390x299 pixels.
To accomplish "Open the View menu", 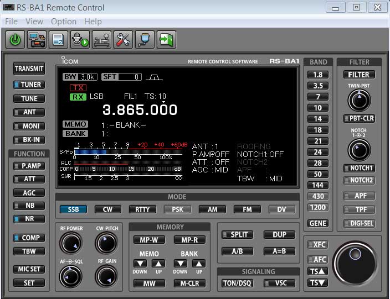I will click(34, 22).
